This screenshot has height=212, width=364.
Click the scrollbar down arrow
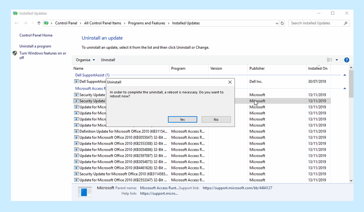[x=351, y=181]
